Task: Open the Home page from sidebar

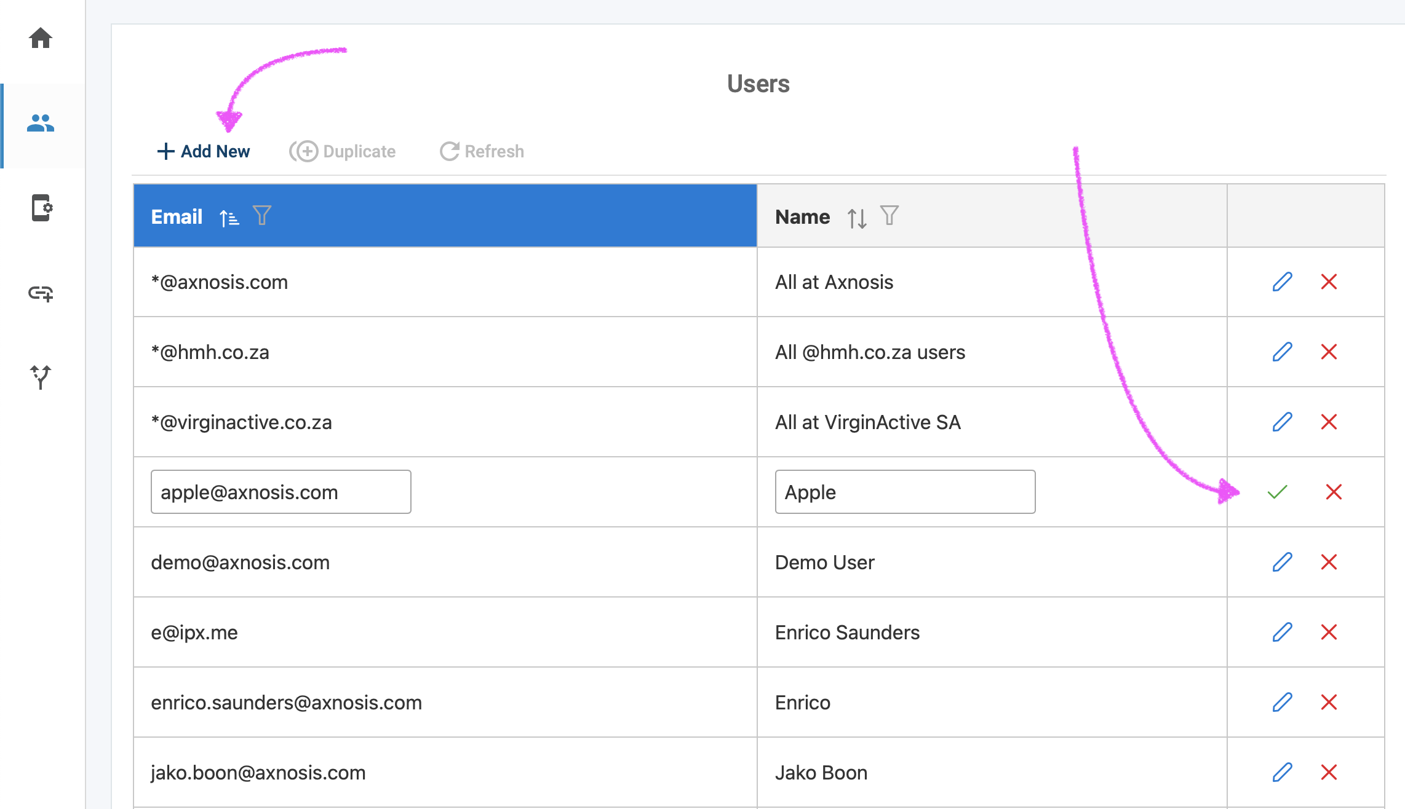Action: coord(41,38)
